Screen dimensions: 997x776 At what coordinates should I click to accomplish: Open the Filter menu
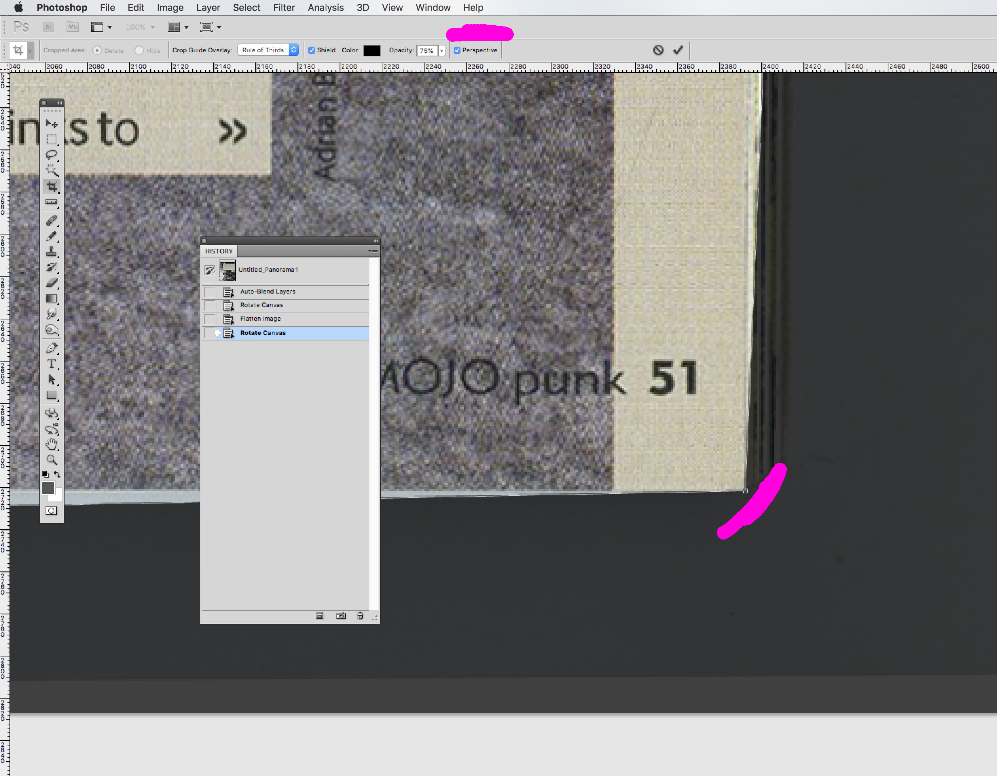[x=284, y=8]
